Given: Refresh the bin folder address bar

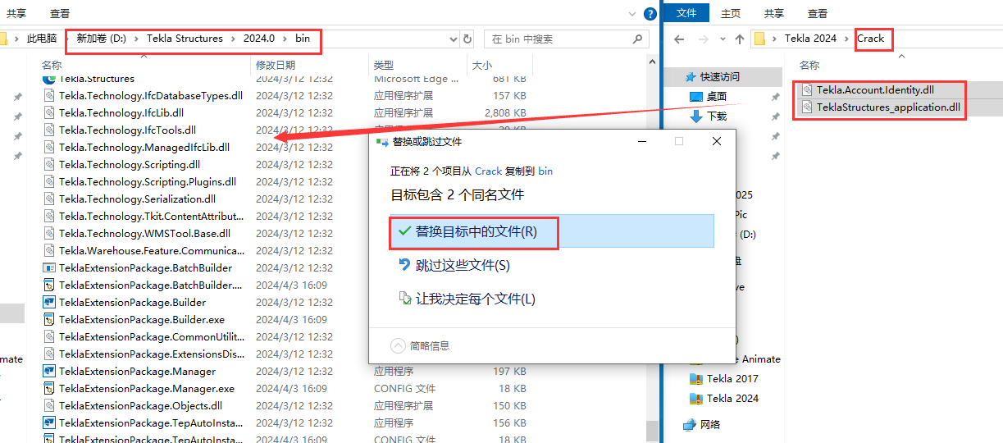Looking at the screenshot, I should 467,39.
